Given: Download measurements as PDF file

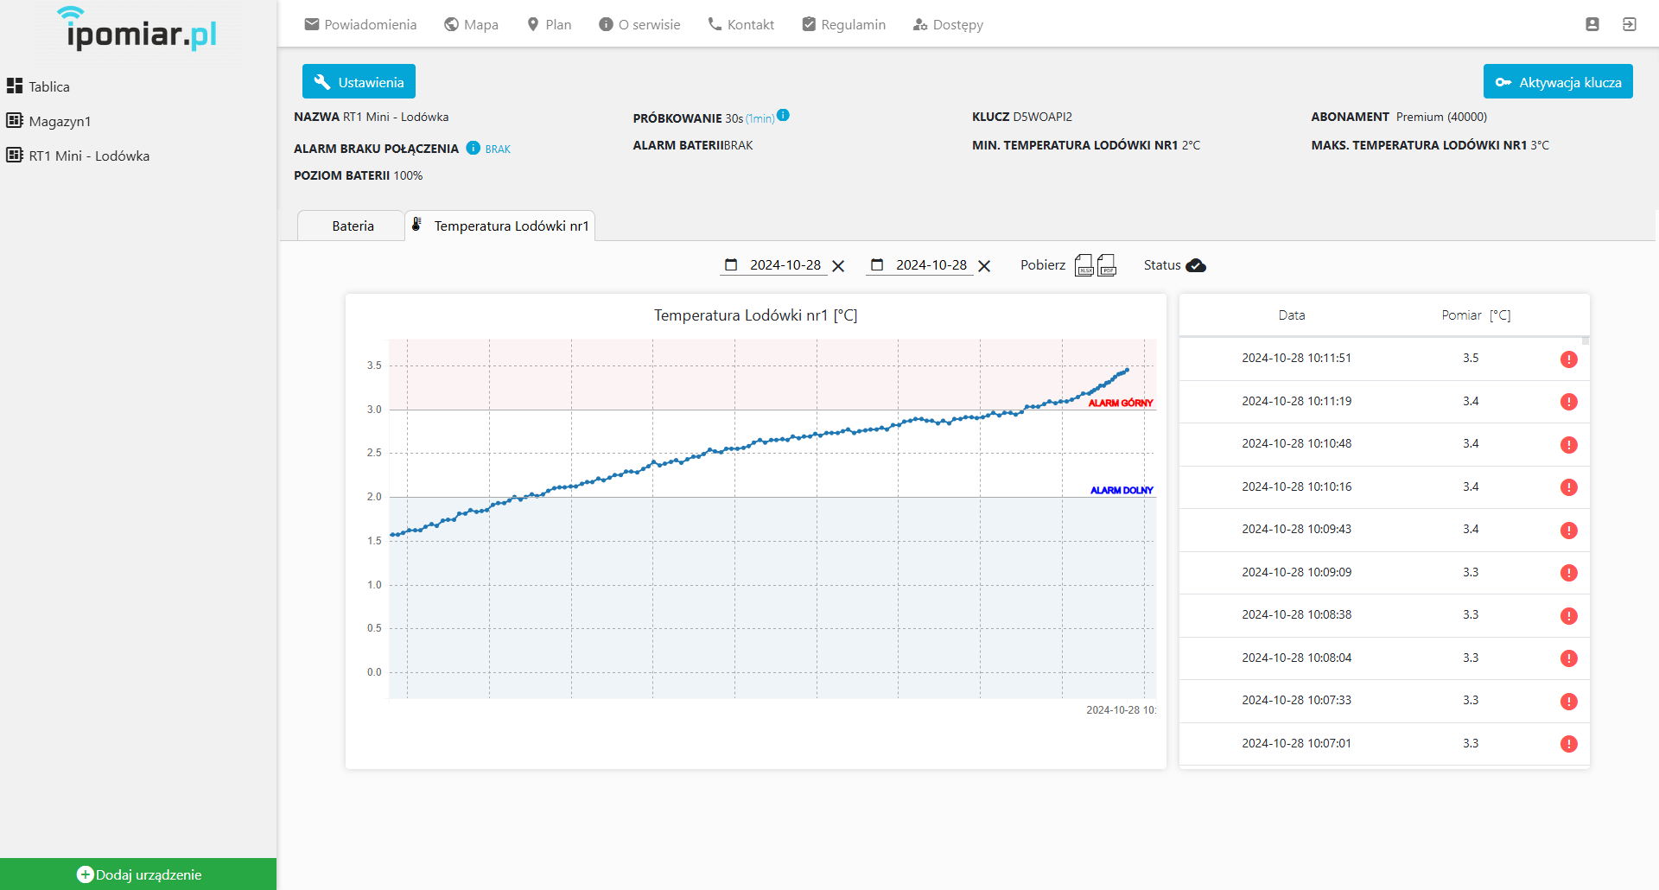Looking at the screenshot, I should click(1107, 265).
